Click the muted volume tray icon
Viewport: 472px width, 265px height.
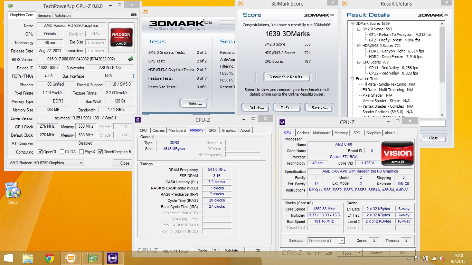442,258
